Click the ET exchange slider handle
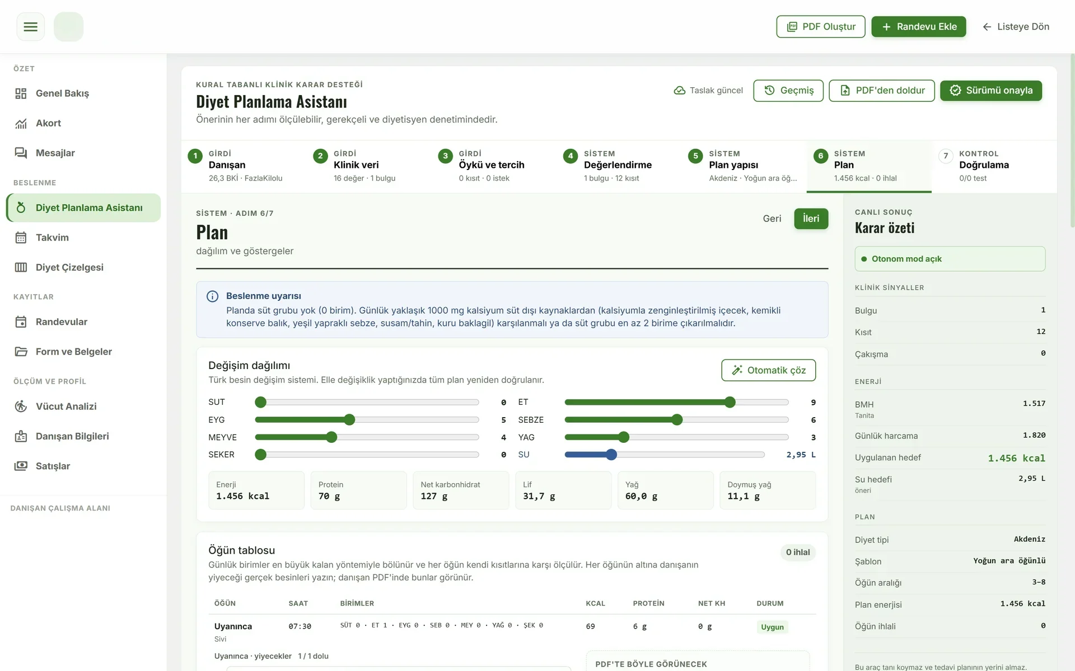The image size is (1075, 671). pos(730,402)
